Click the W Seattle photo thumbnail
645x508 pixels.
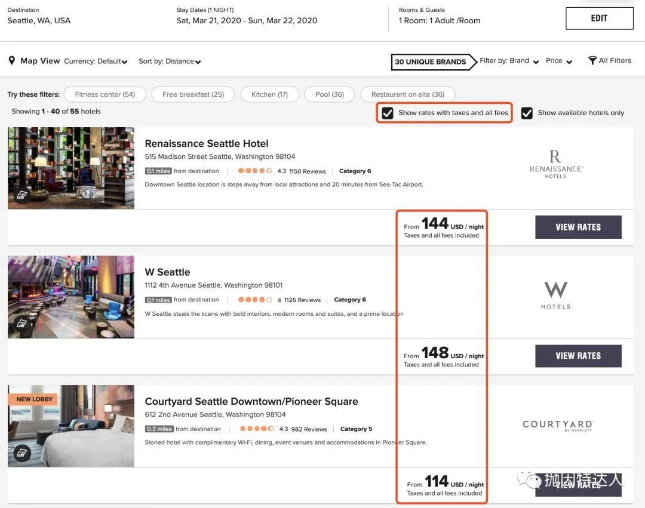pos(70,297)
